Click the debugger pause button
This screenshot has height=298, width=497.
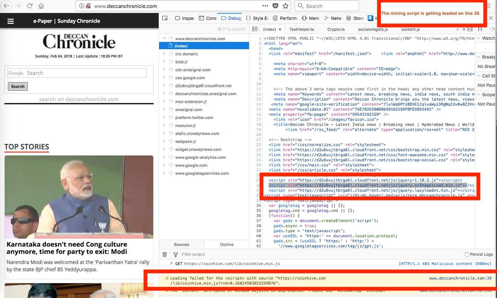coord(480,29)
